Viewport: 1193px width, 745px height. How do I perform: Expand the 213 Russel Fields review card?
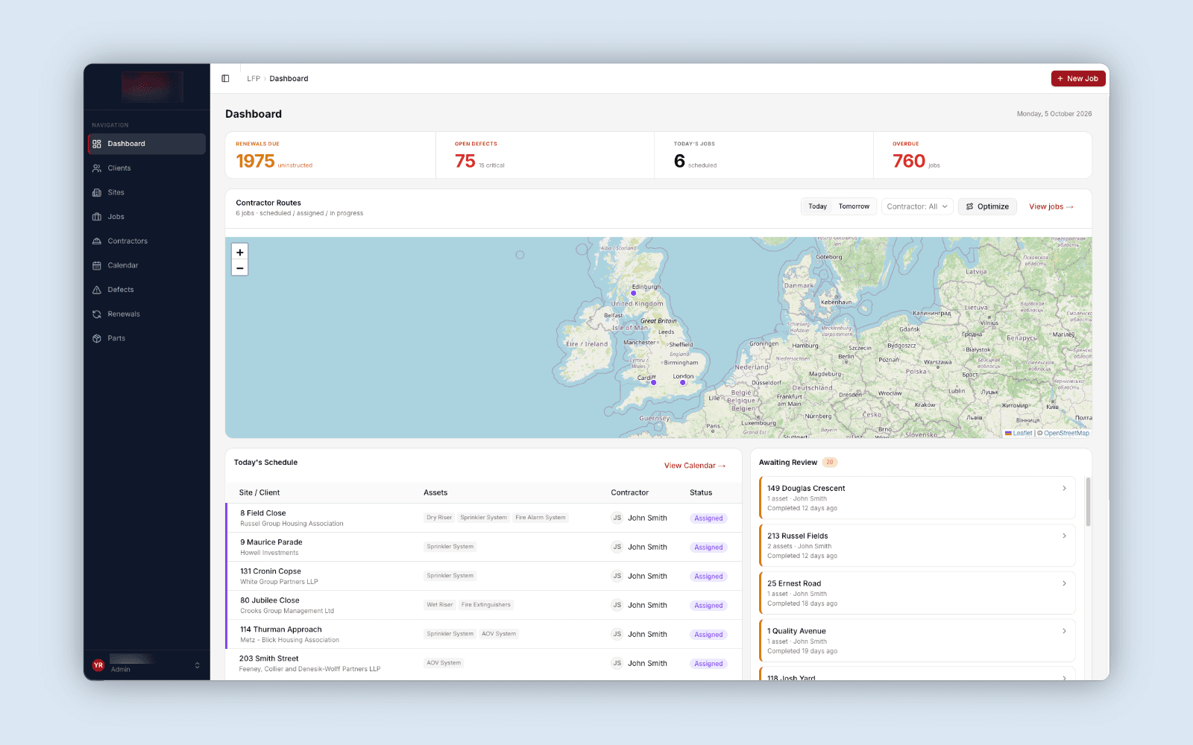coord(917,545)
